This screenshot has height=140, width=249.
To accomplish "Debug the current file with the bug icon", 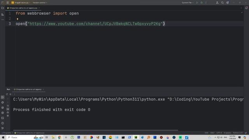I will tap(202, 3).
